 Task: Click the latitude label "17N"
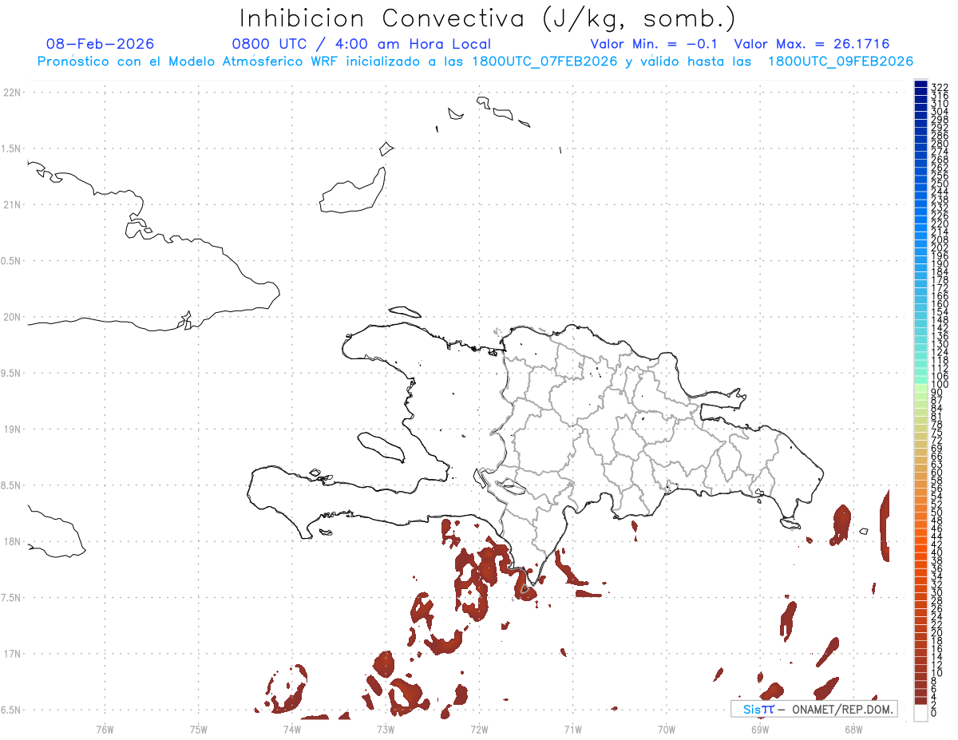(12, 654)
